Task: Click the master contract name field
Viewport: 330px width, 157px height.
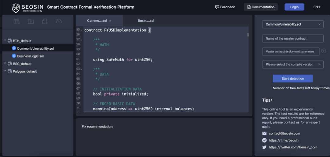Action: [x=292, y=38]
